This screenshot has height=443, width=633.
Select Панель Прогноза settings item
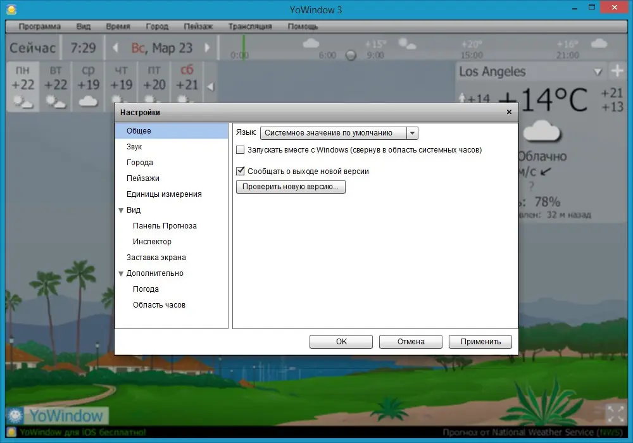coord(172,225)
